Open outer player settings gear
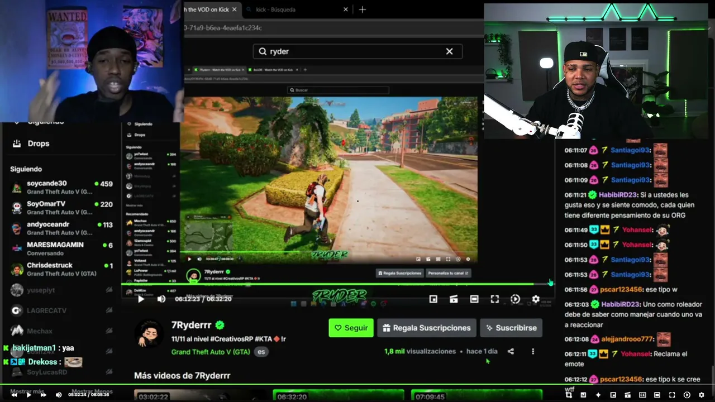Viewport: 715px width, 402px height. tap(702, 395)
